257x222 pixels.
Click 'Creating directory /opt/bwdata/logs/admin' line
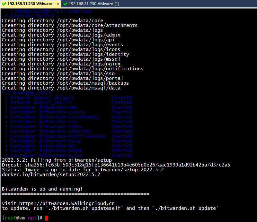click(61, 35)
